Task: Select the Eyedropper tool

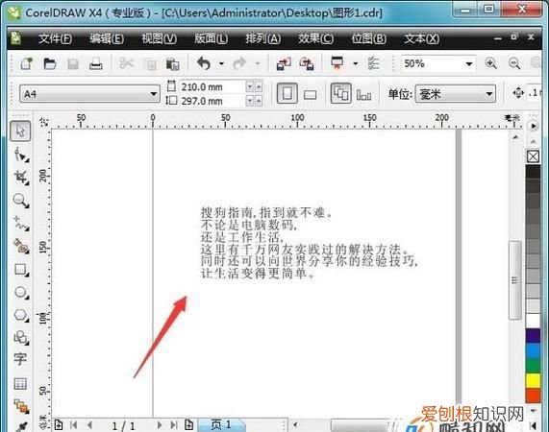Action: [x=22, y=426]
